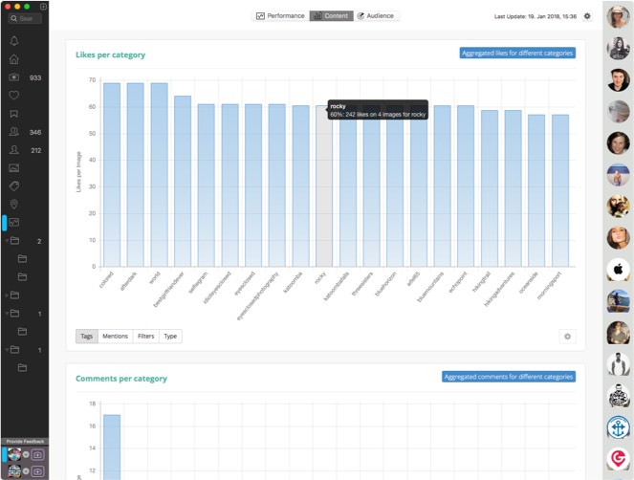
Task: Click 'Aggregated likes for different categories' button
Action: point(517,53)
